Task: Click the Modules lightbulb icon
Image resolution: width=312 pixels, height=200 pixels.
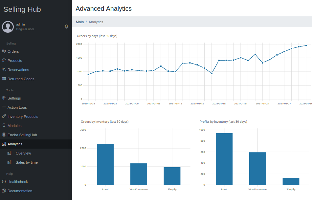Action: click(4, 125)
